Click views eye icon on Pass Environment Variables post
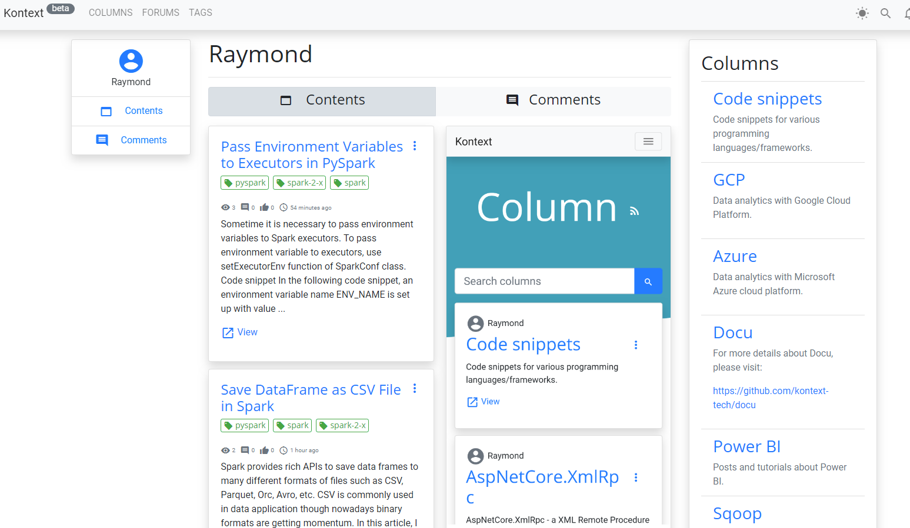This screenshot has width=910, height=528. [225, 207]
